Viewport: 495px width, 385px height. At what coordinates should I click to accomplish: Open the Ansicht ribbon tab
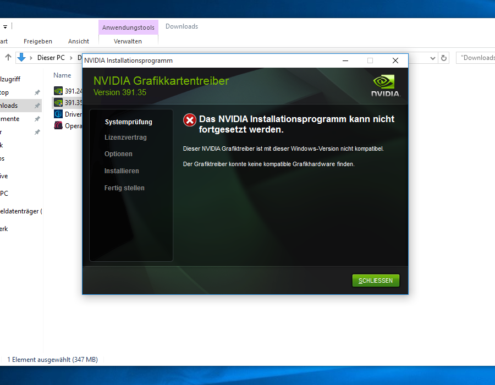pos(79,41)
